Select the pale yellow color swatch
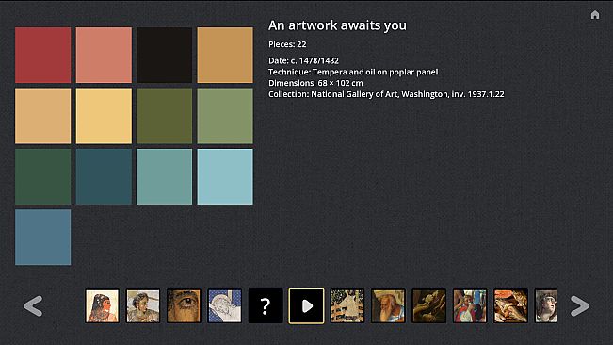This screenshot has width=613, height=345. click(104, 116)
